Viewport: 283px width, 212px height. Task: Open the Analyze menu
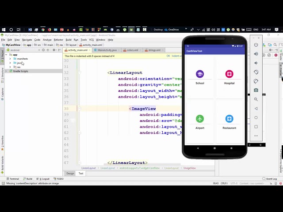coord(47,40)
